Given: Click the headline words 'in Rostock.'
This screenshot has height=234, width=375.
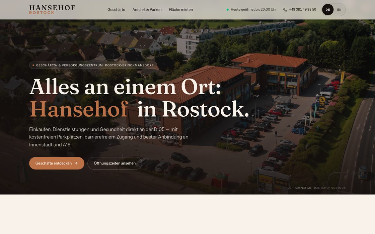Looking at the screenshot, I should pos(193,109).
